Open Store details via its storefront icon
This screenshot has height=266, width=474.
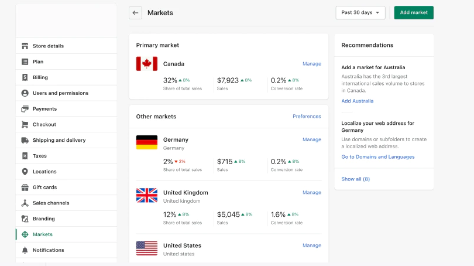point(25,46)
